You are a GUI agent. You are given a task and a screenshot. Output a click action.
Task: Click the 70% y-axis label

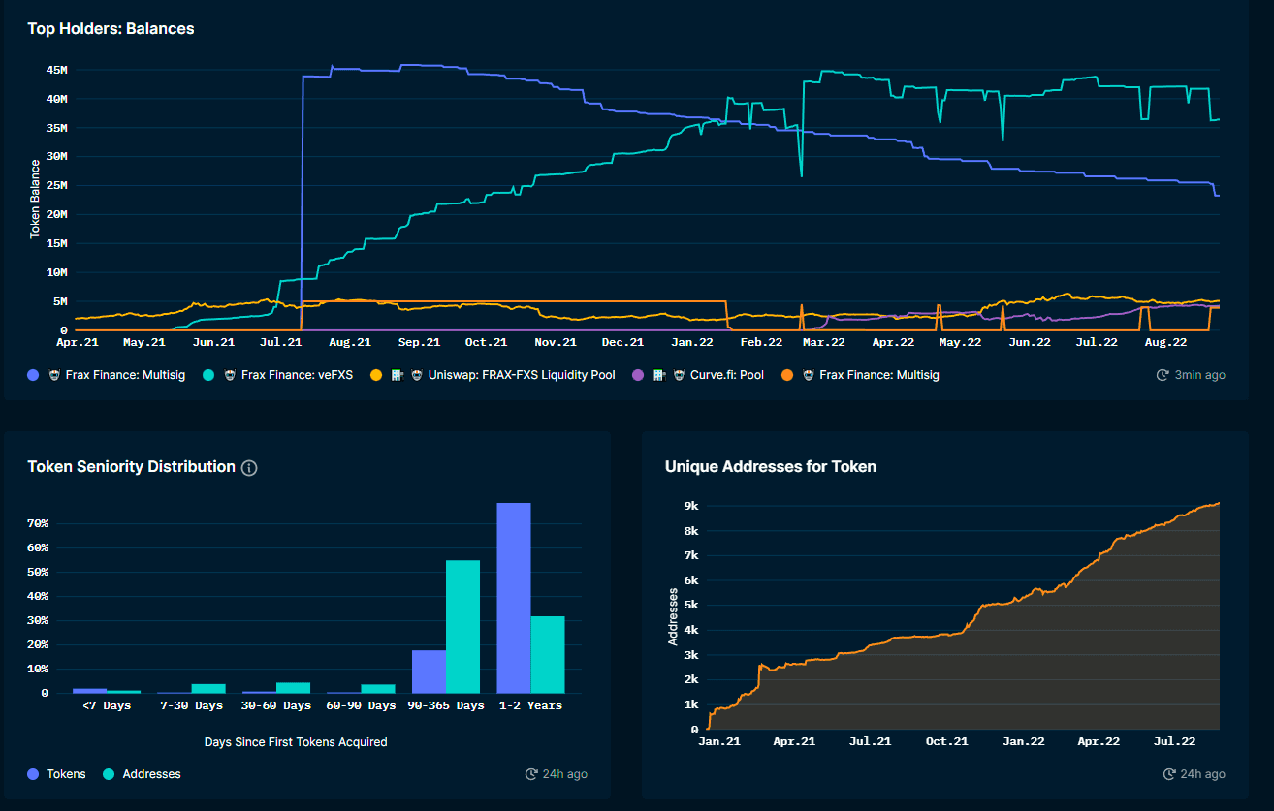(x=38, y=524)
